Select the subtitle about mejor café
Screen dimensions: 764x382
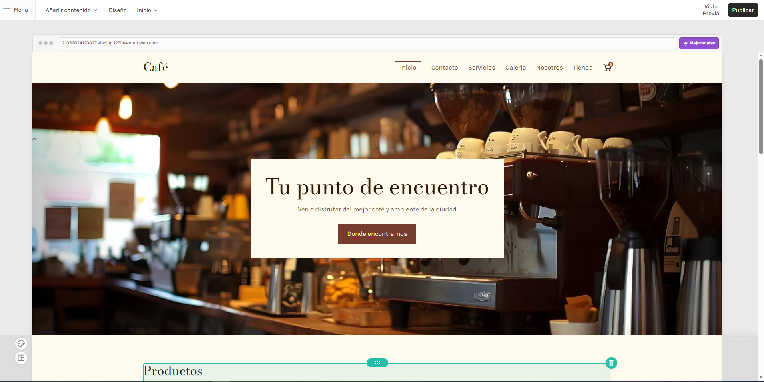[377, 209]
